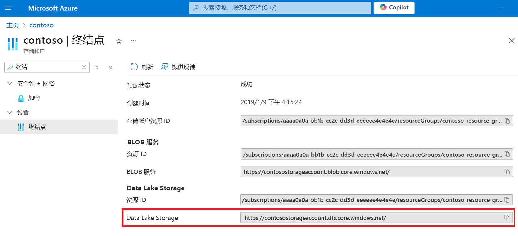The width and height of the screenshot is (518, 236).
Task: Copy the BLOB service URL
Action: [x=508, y=171]
